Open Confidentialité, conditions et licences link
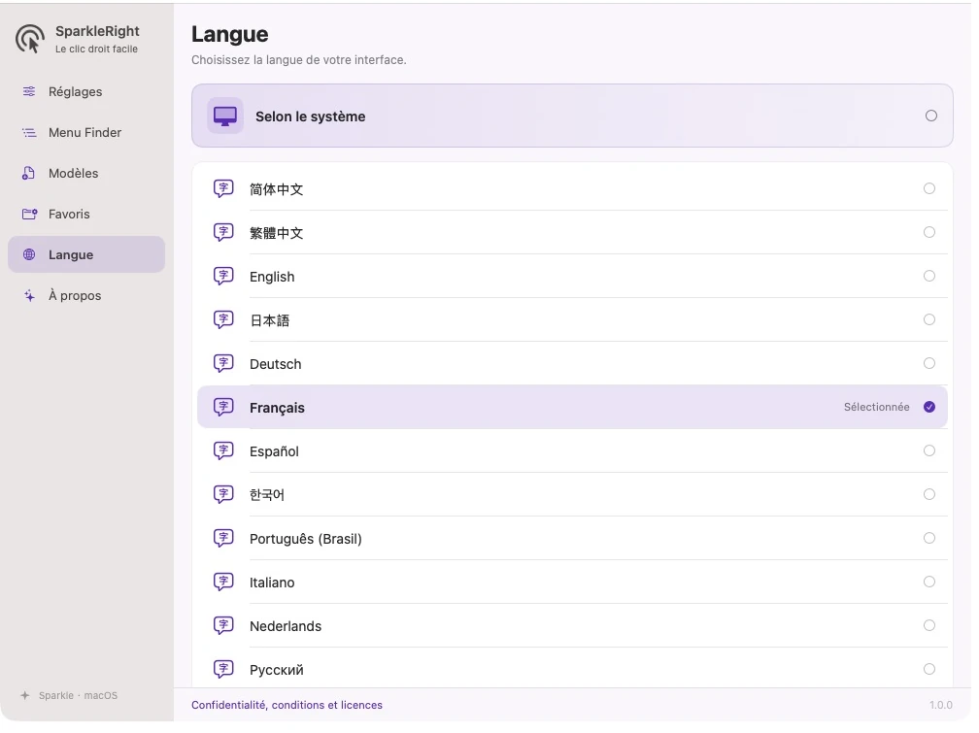 [x=287, y=705]
